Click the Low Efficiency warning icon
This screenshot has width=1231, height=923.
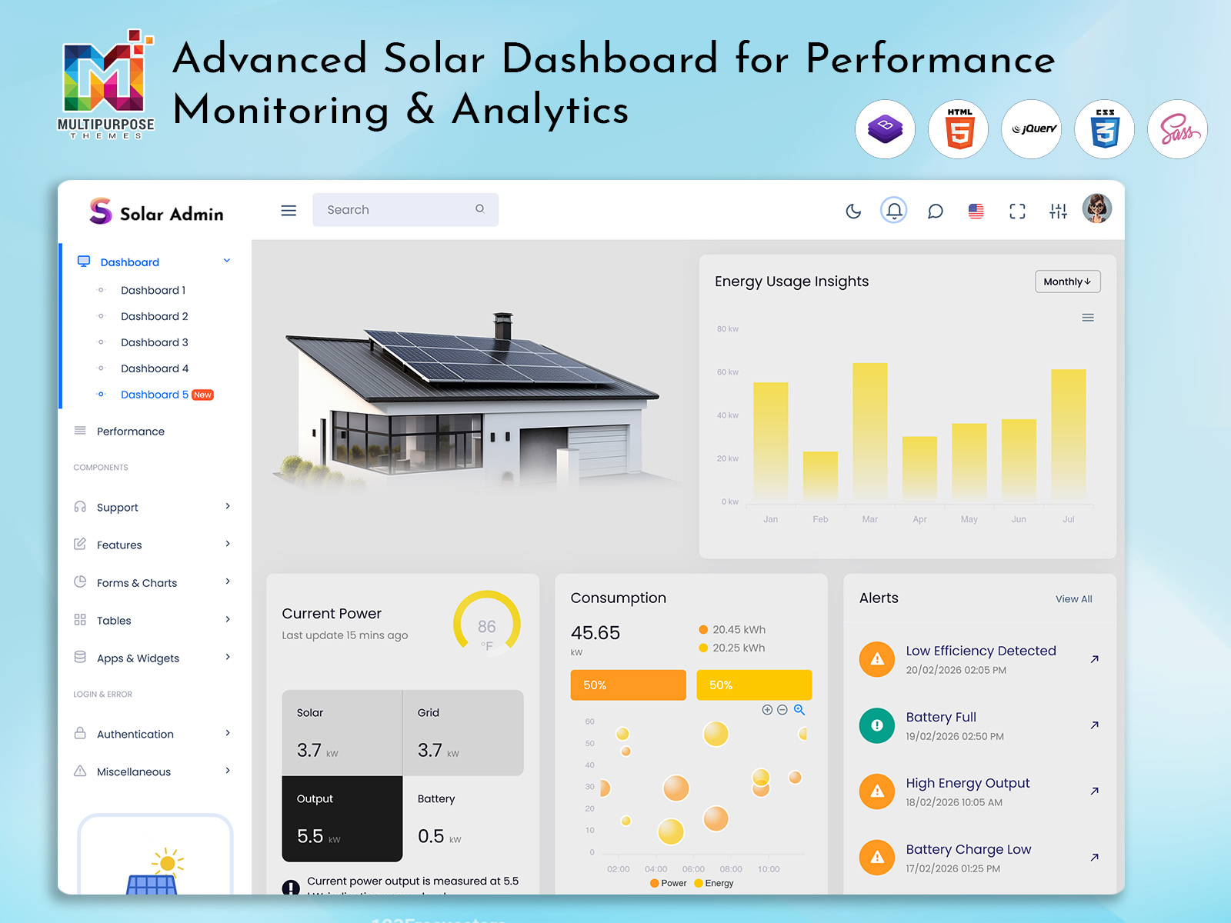877,659
